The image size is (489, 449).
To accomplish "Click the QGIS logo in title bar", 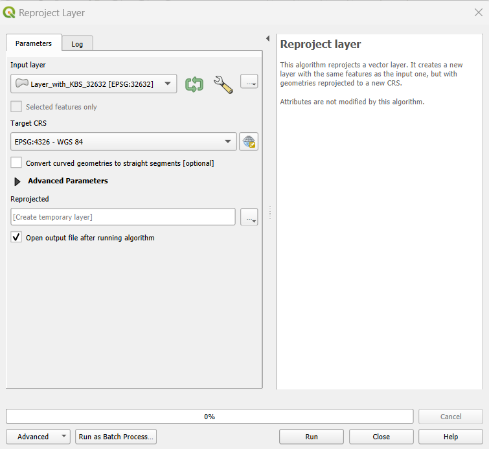I will click(x=10, y=12).
